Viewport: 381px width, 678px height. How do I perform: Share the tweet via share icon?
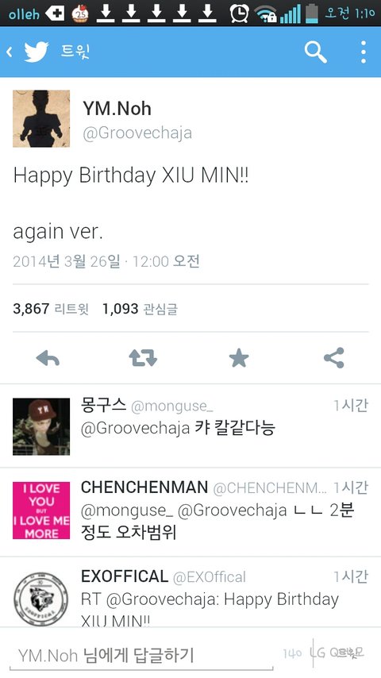pyautogui.click(x=334, y=357)
